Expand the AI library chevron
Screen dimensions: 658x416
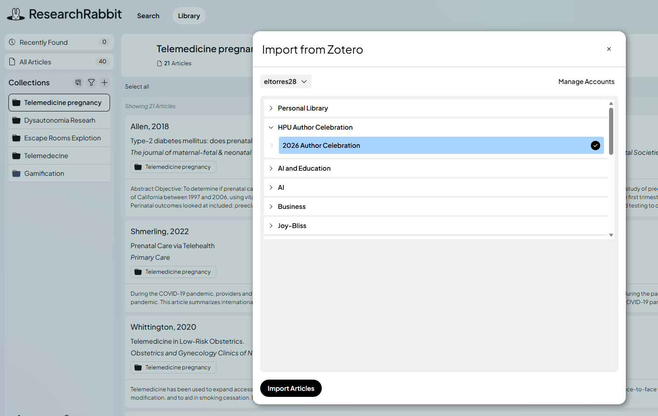tap(271, 187)
